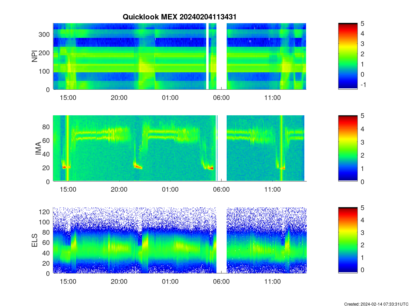Click the 06:00 tick under the IMA plot
Image resolution: width=409 pixels, height=307 pixels.
coord(221,189)
